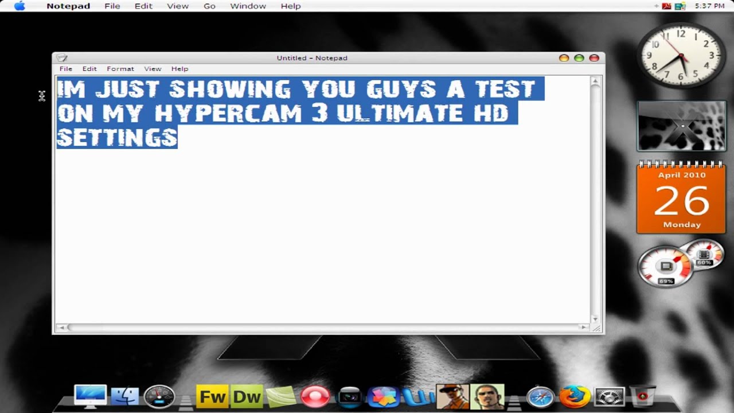Click the small memory gauge showing 60%
734x413 pixels.
click(705, 254)
